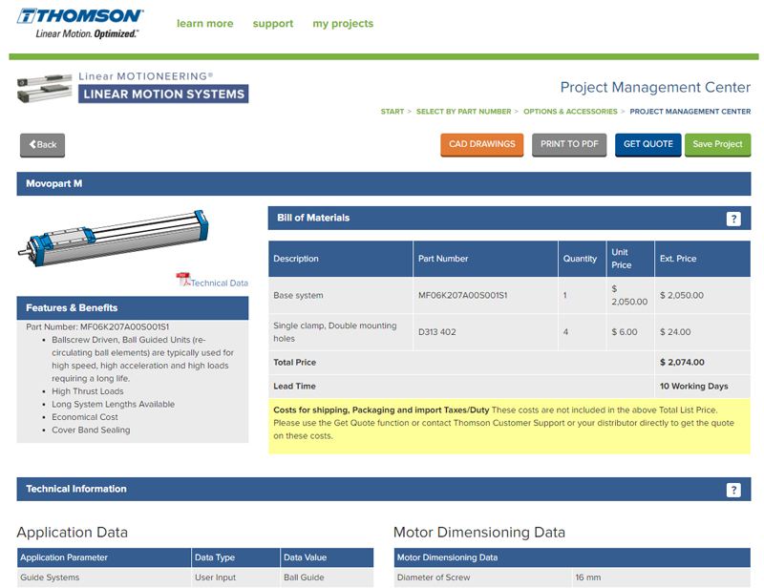Go to my projects

coord(343,24)
